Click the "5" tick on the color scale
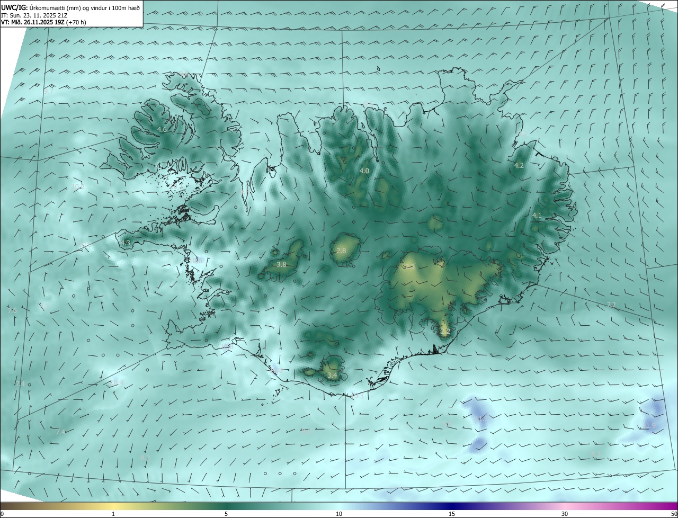This screenshot has width=678, height=518. tap(226, 514)
